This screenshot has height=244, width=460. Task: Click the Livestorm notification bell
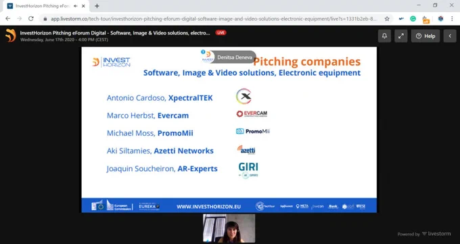384,36
